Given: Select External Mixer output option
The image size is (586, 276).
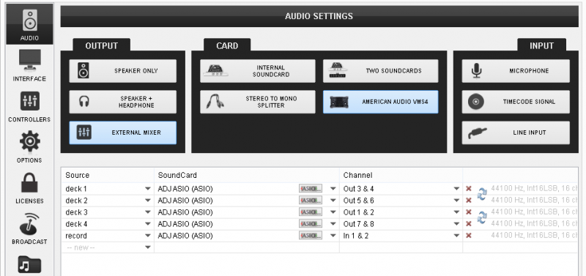Looking at the screenshot, I should click(122, 133).
